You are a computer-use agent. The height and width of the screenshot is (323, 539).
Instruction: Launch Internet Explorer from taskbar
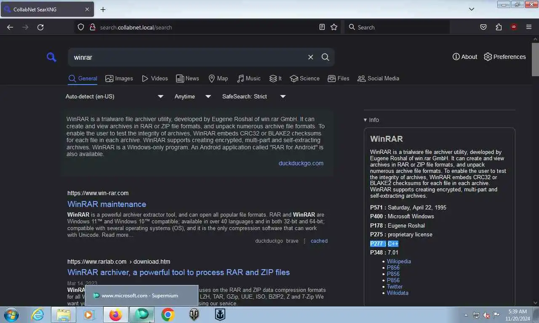point(37,315)
